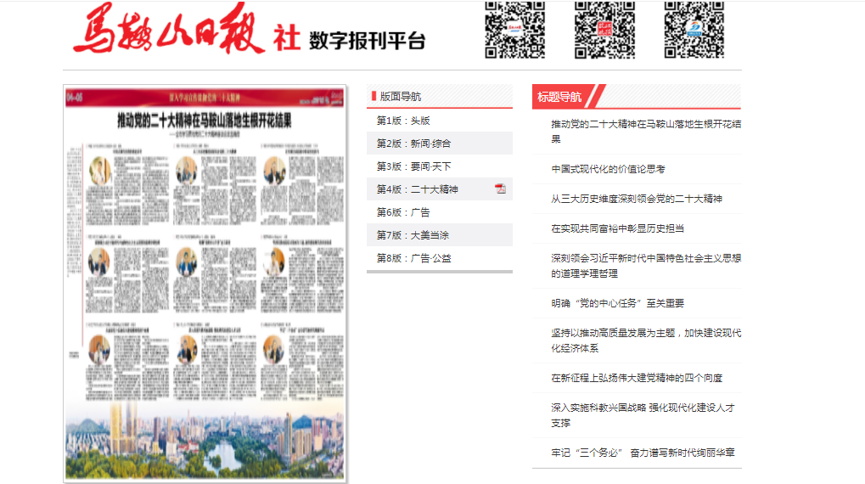Select 第2版：新闻·综合 page
Viewport: 865px width, 484px height.
pos(413,144)
